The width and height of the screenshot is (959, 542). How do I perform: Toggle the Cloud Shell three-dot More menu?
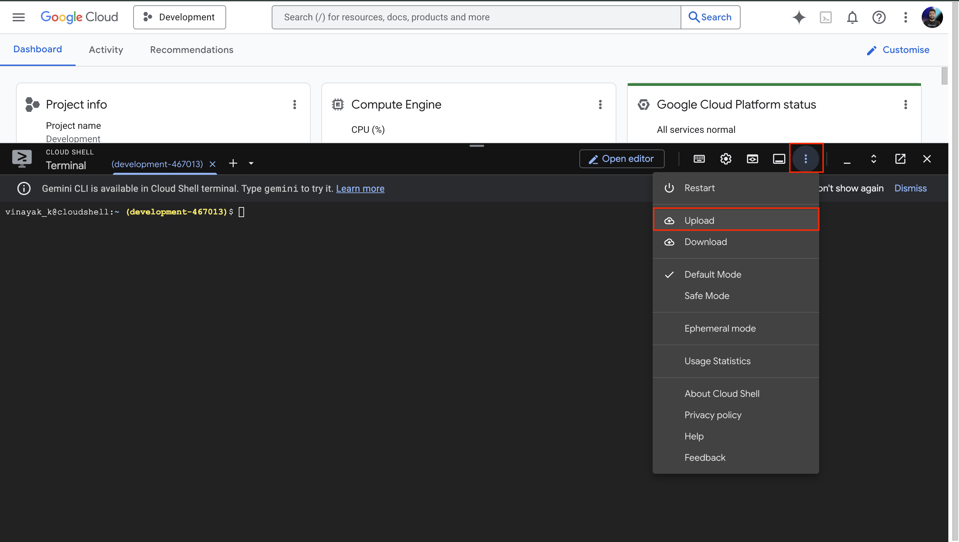(x=806, y=159)
